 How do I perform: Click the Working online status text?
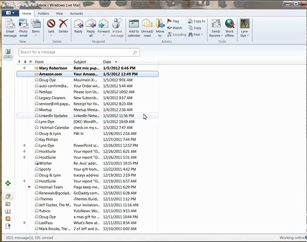click(x=292, y=238)
